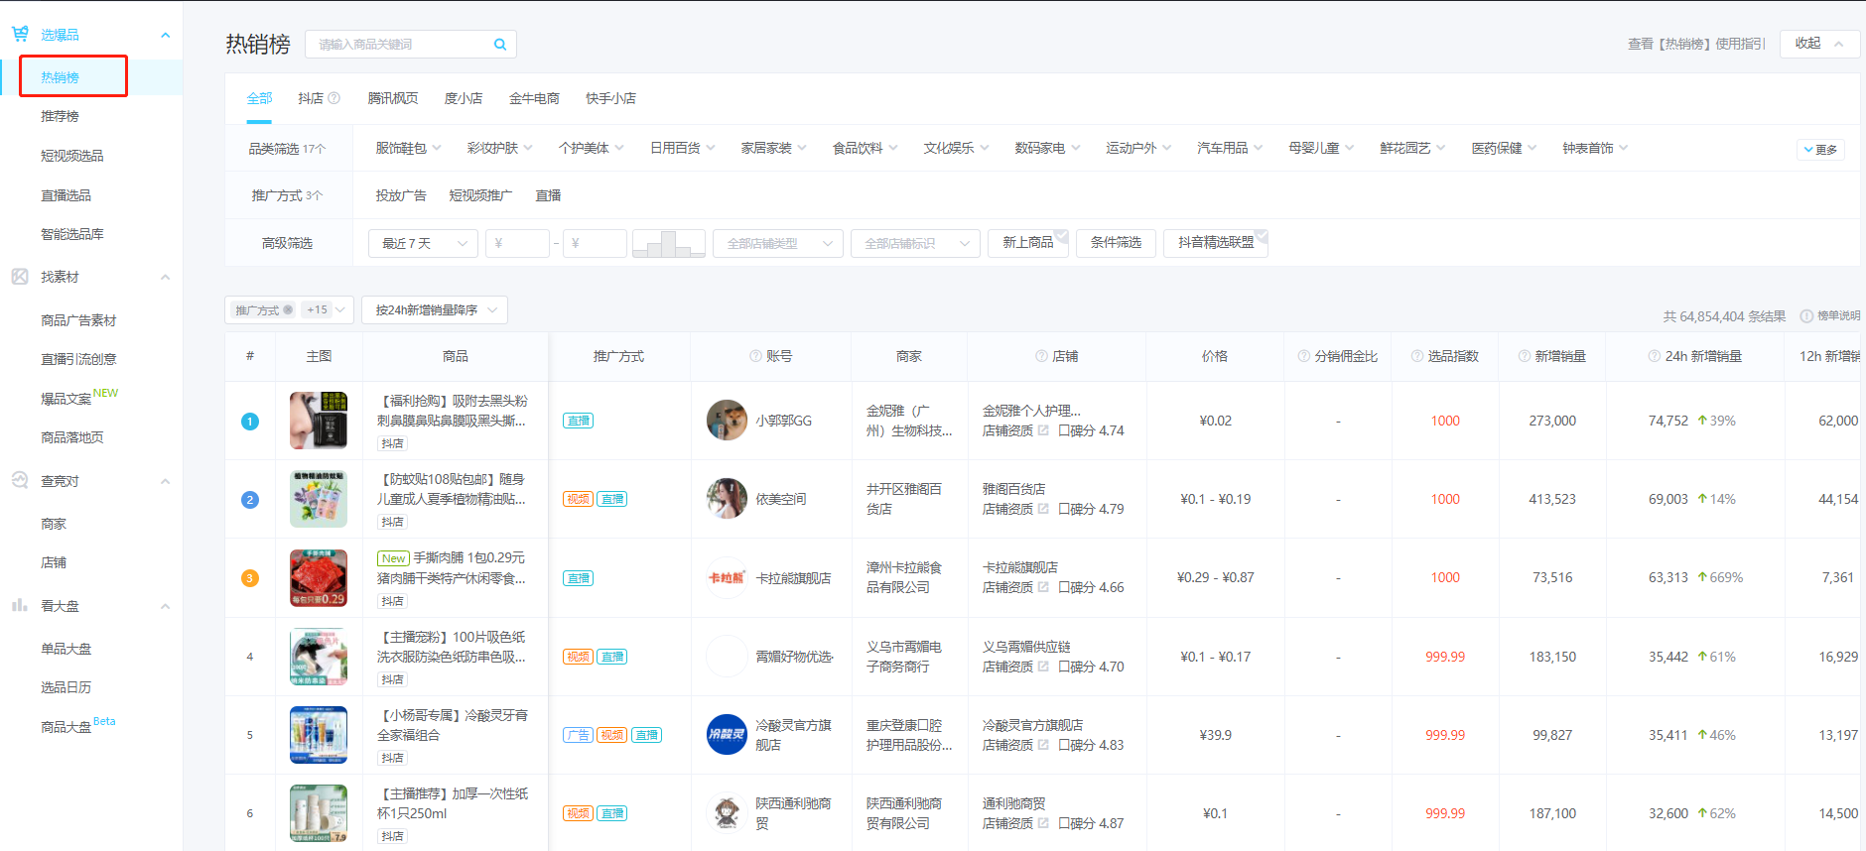Expand the 数码家电 category dropdown

click(1047, 148)
